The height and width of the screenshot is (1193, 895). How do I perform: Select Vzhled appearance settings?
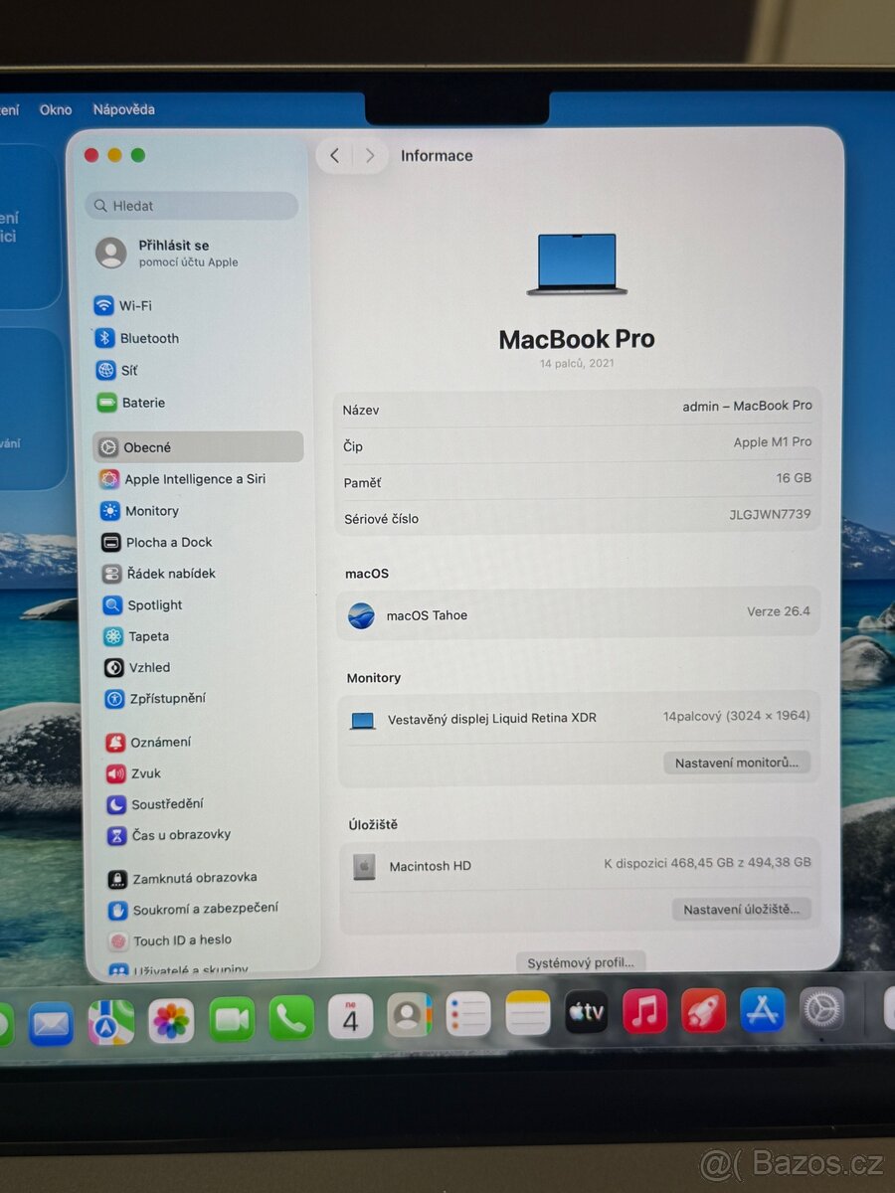137,667
